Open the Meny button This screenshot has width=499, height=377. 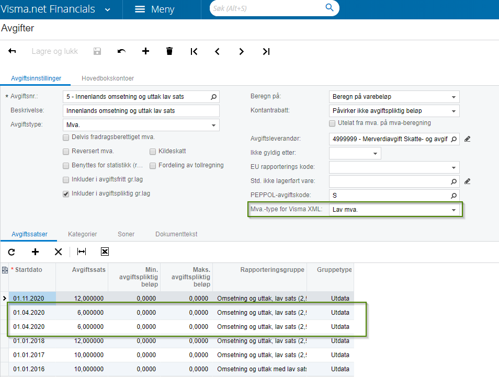155,9
